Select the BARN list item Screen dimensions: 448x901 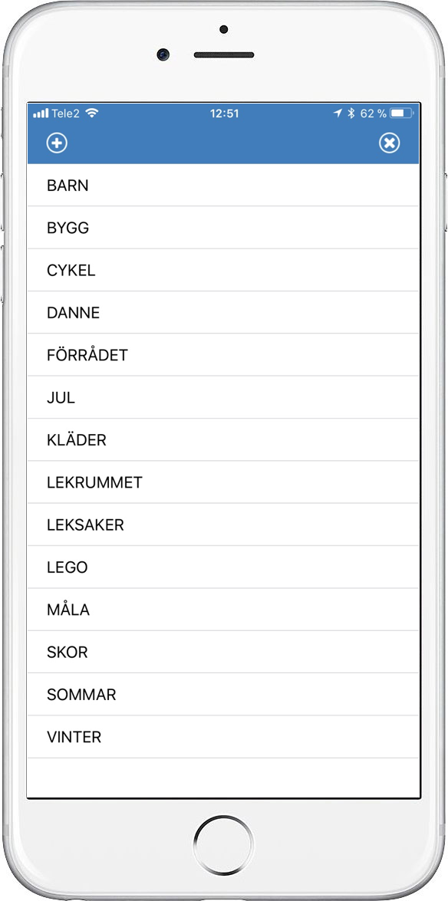tap(224, 186)
